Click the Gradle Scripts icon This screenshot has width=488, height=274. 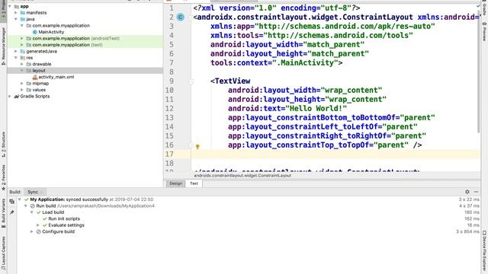coord(17,97)
